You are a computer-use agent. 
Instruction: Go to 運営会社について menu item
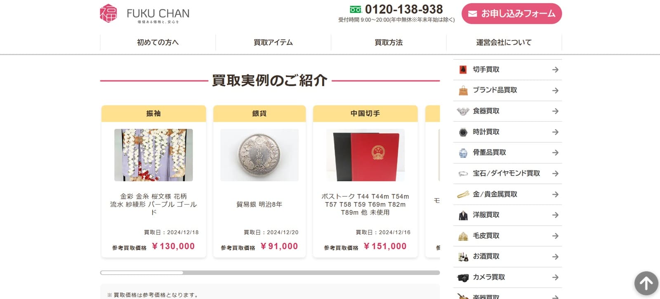coord(504,42)
